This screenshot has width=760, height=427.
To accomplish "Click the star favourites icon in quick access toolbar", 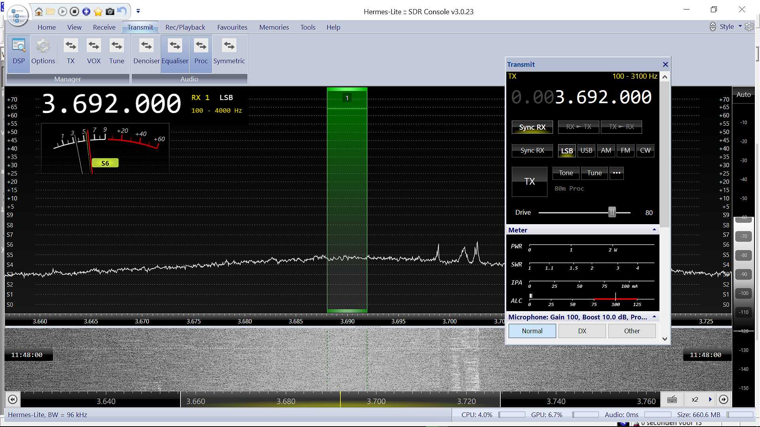I will pyautogui.click(x=98, y=11).
